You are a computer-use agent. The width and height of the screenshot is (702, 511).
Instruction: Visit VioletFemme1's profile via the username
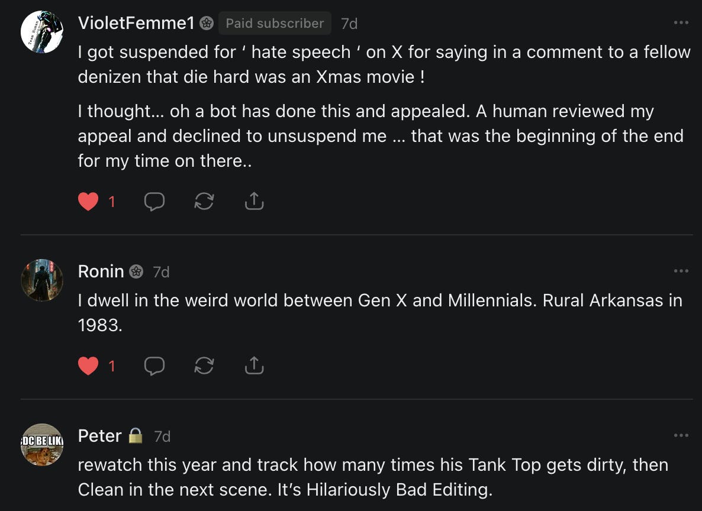136,23
